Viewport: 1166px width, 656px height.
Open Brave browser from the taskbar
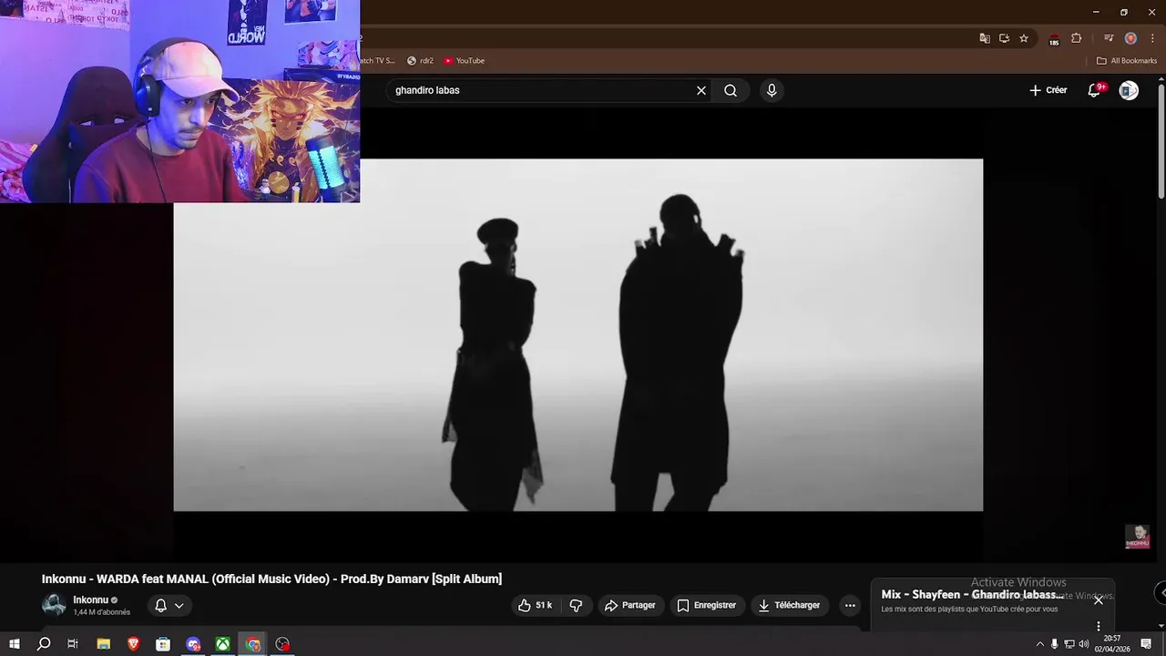point(134,644)
